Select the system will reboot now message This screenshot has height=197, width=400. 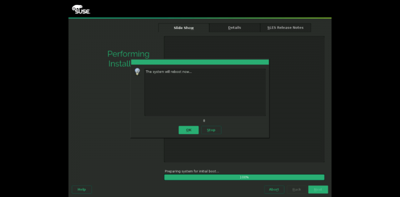tap(168, 72)
